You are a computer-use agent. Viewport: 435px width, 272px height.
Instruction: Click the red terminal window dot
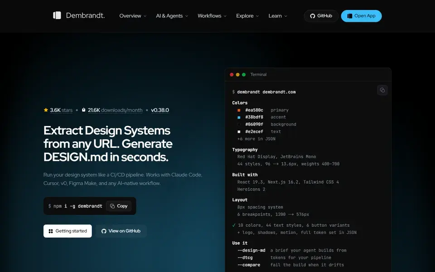[x=232, y=74]
